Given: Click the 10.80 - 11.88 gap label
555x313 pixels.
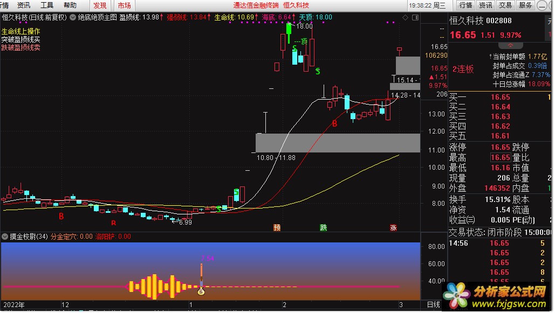Looking at the screenshot, I should point(276,158).
